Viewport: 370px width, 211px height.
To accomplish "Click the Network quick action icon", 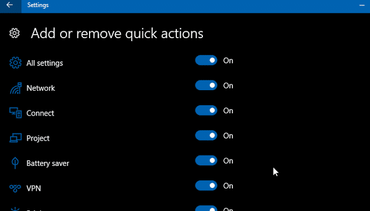I will [x=16, y=88].
